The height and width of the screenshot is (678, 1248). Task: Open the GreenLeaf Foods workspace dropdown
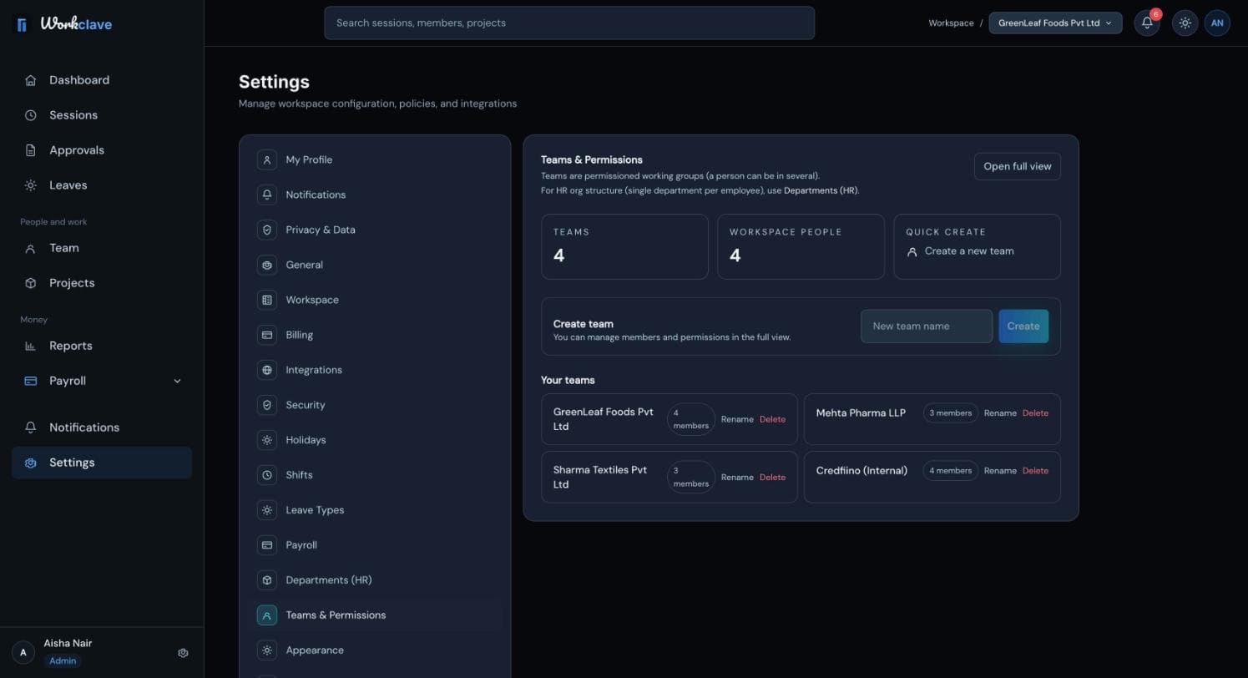point(1055,23)
